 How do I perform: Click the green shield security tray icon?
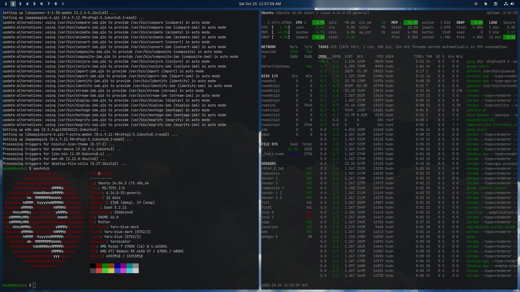coord(486,4)
